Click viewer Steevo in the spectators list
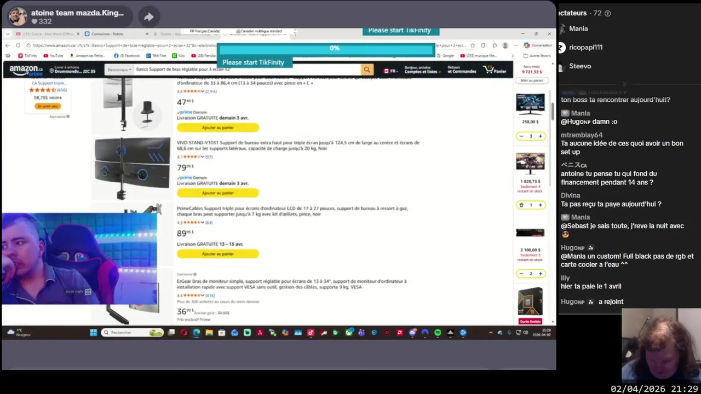The width and height of the screenshot is (701, 394). point(580,66)
